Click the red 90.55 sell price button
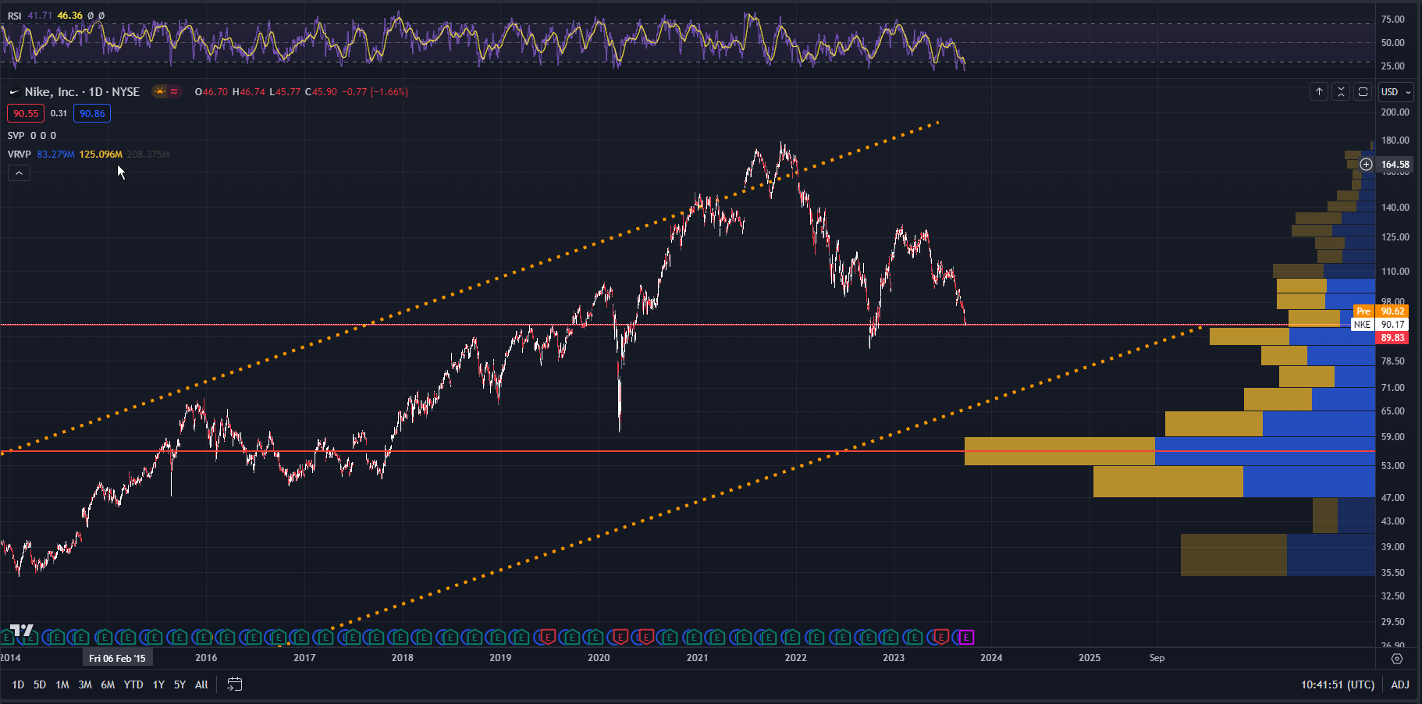This screenshot has height=704, width=1422. (x=26, y=113)
